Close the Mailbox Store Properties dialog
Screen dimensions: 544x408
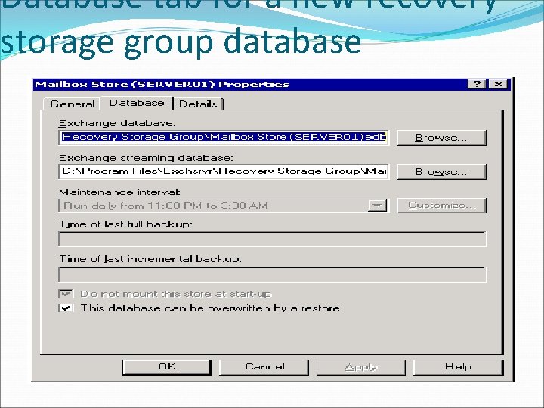click(x=498, y=84)
